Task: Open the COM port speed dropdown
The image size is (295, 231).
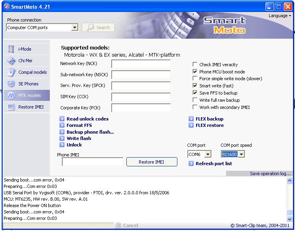Action: click(241, 154)
